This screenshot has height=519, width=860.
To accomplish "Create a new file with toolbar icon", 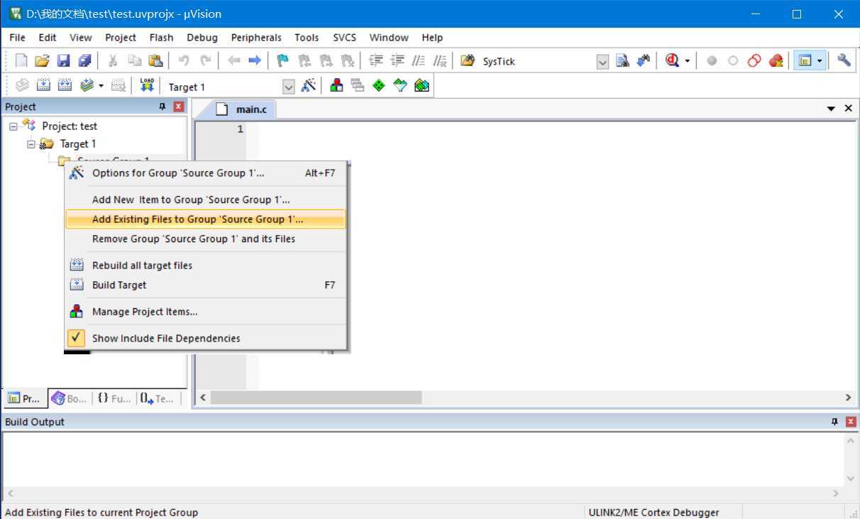I will tap(21, 61).
